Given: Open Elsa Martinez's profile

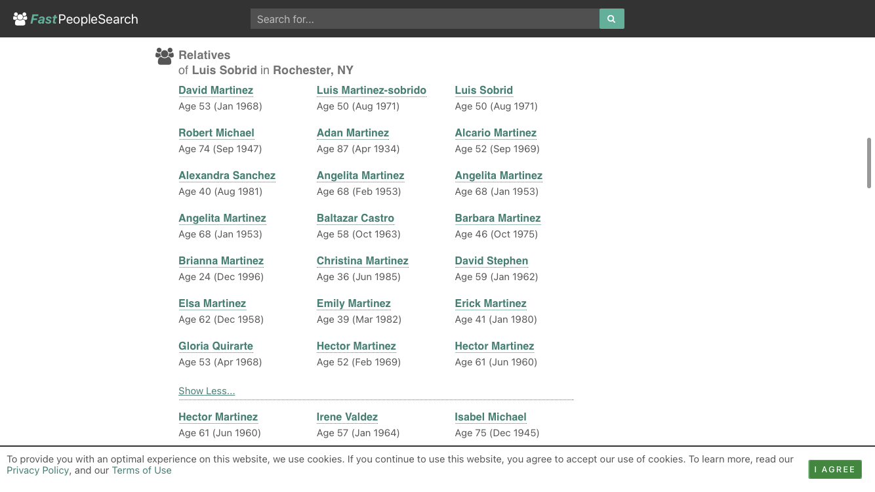Looking at the screenshot, I should point(213,304).
